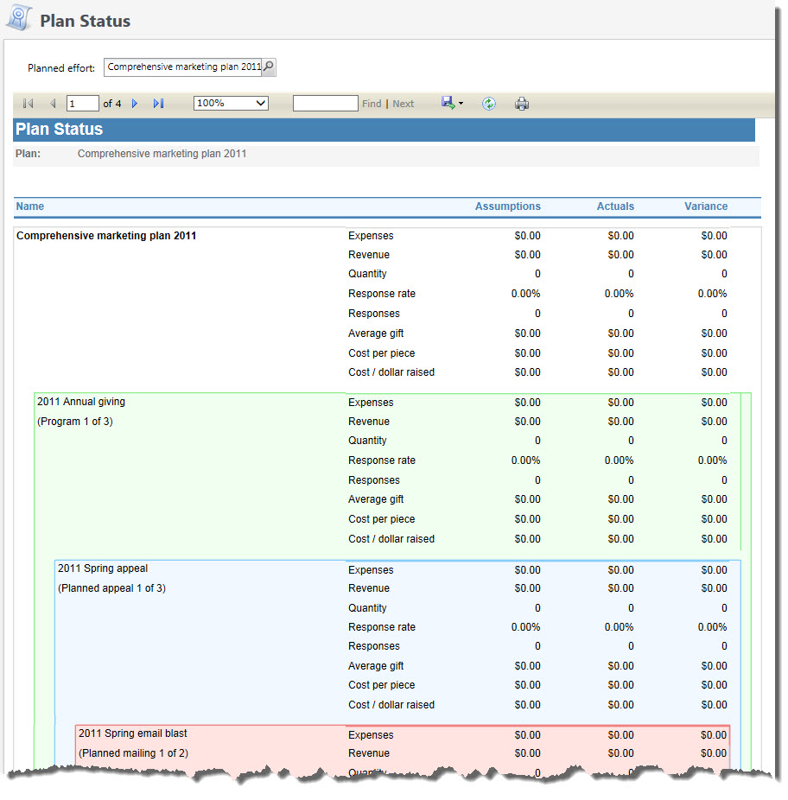Click Actuals average gift for Spring appeal
Screen dimensions: 788x800
tap(620, 666)
